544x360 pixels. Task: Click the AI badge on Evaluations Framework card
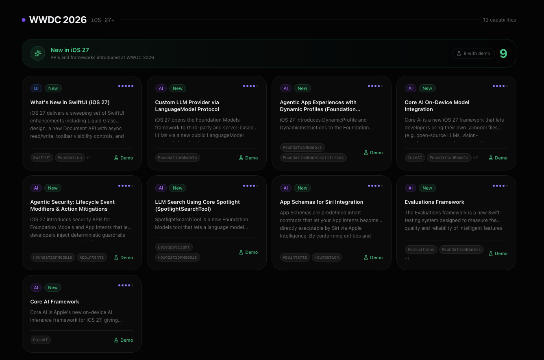pos(411,188)
